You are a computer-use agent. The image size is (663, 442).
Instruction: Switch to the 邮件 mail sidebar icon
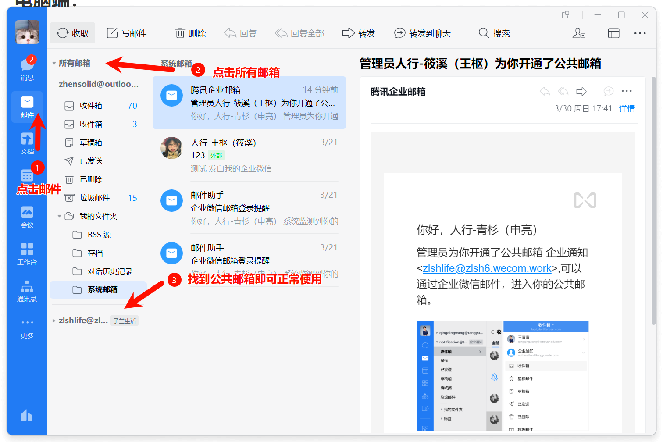(27, 107)
